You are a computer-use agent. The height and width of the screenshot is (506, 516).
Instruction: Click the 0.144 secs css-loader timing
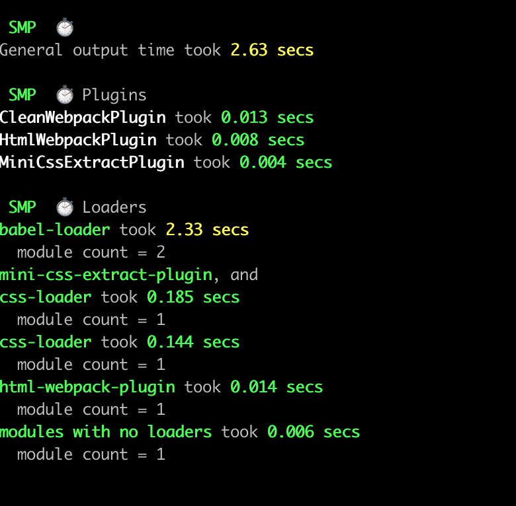[193, 342]
